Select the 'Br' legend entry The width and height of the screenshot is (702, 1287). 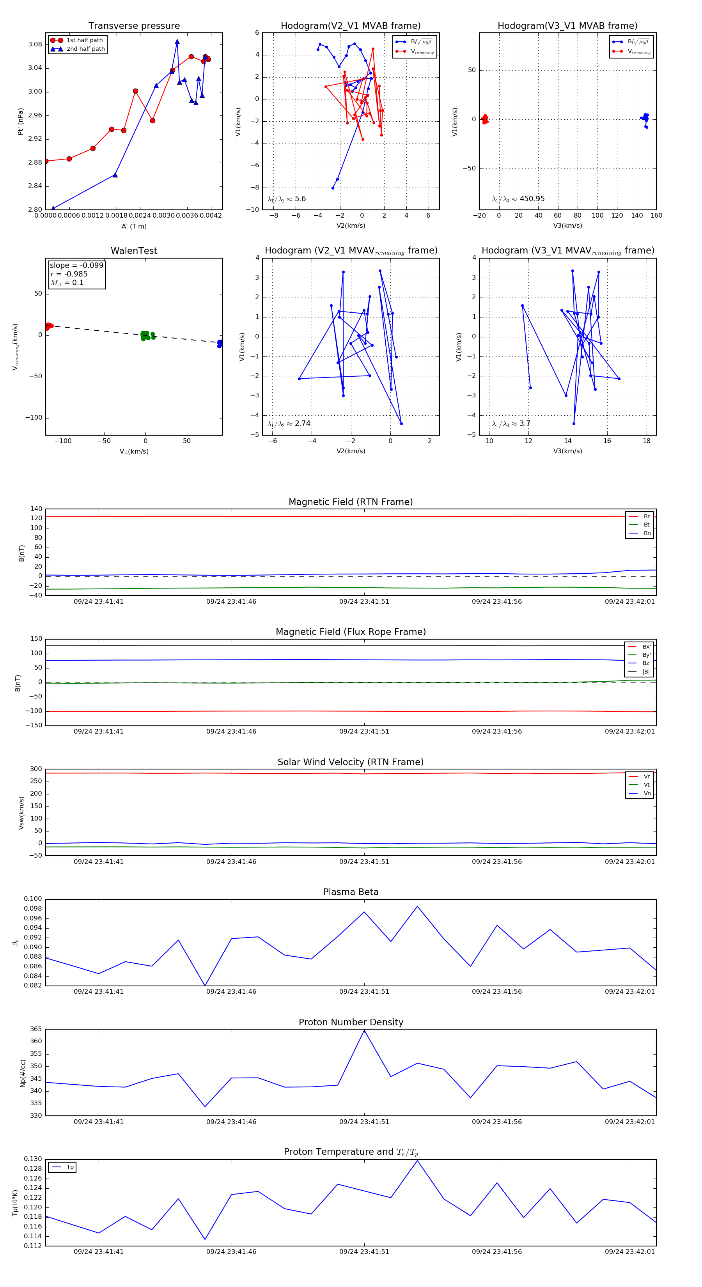click(640, 517)
